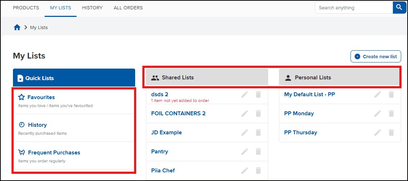Click edit icon for My Default List - PP
Image resolution: width=408 pixels, height=181 pixels.
coord(377,94)
